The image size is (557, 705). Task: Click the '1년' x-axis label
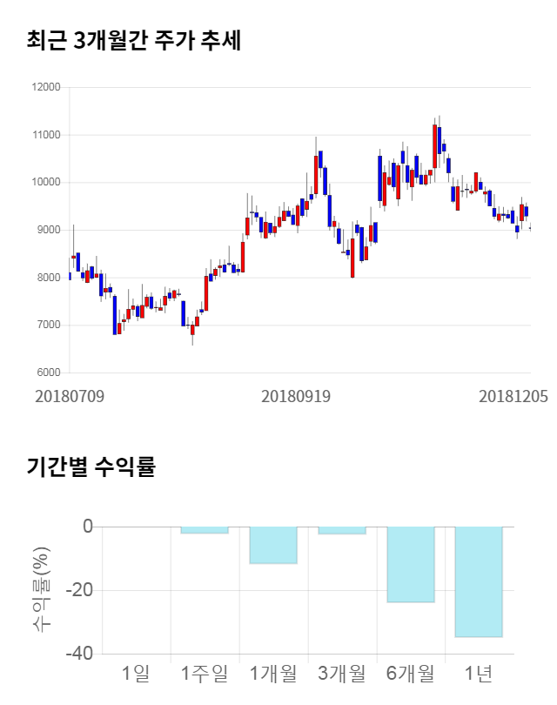pyautogui.click(x=479, y=673)
